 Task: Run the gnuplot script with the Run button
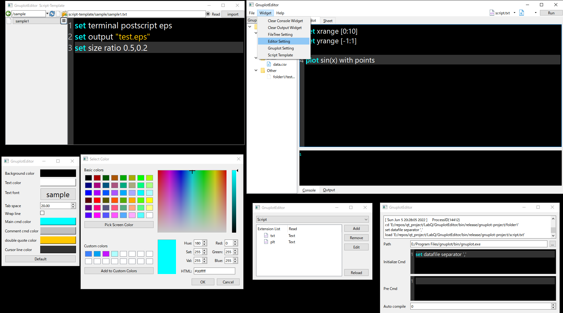551,13
